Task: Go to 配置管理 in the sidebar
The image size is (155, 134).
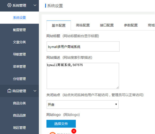Action: (19, 30)
